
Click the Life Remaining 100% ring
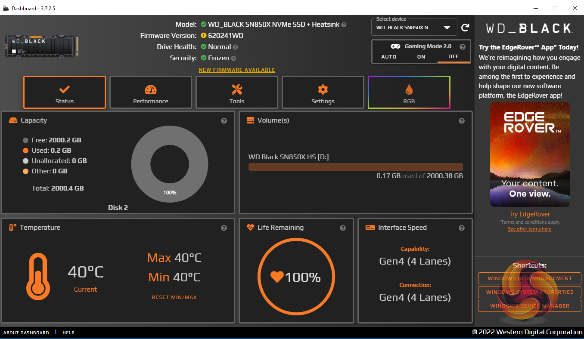point(296,277)
